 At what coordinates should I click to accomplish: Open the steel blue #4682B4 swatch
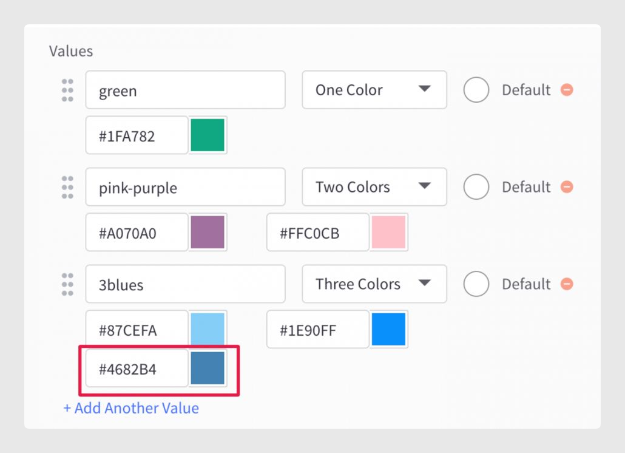coord(208,368)
